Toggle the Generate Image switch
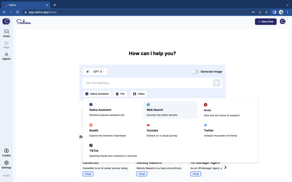Viewport: 292px width, 182px height. pyautogui.click(x=195, y=71)
